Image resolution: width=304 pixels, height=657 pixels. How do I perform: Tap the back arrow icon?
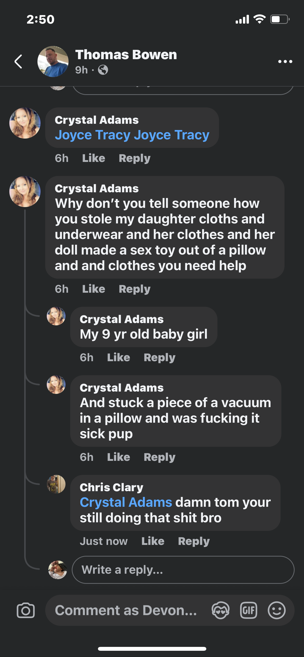point(18,61)
